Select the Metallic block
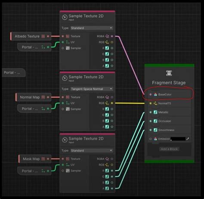Image resolution: width=204 pixels, height=199 pixels. 169,112
